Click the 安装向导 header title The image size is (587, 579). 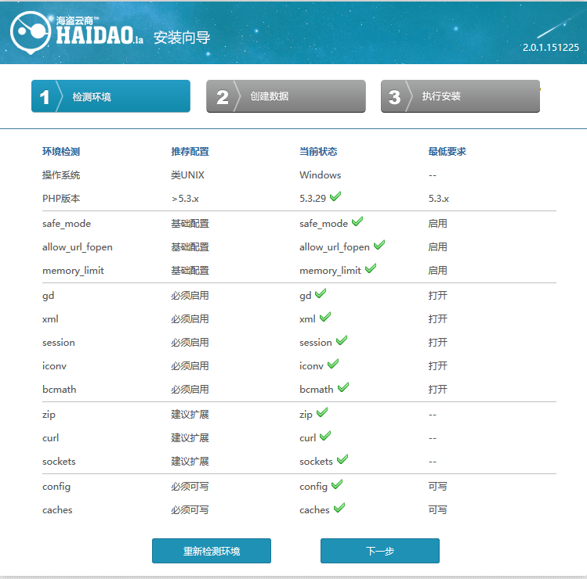pos(182,38)
